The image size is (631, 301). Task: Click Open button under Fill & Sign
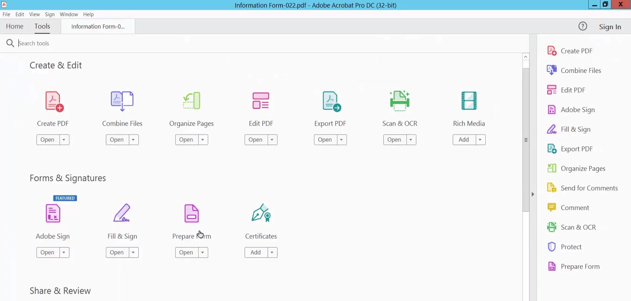(x=117, y=252)
